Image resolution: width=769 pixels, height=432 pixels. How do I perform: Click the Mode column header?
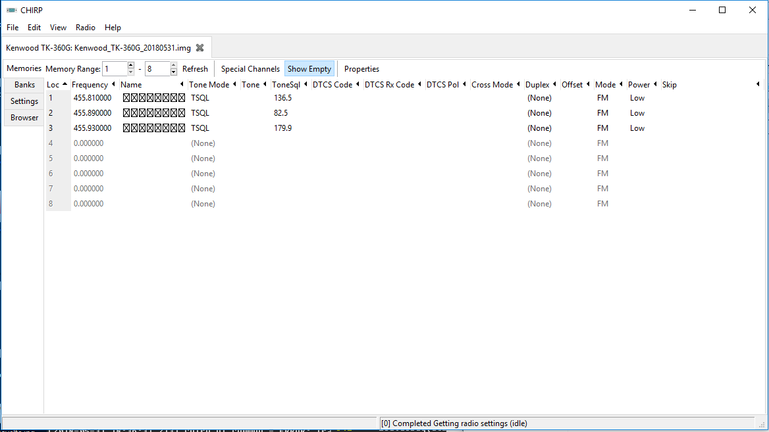coord(610,85)
